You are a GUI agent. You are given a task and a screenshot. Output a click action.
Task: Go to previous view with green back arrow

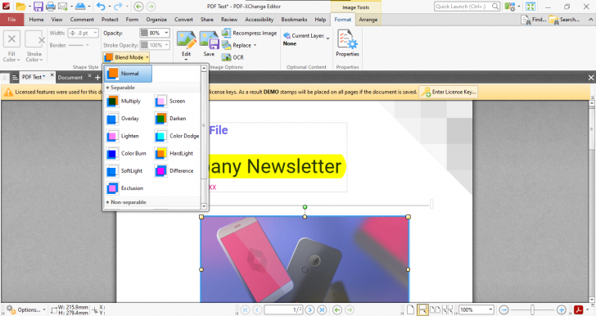pos(138,6)
